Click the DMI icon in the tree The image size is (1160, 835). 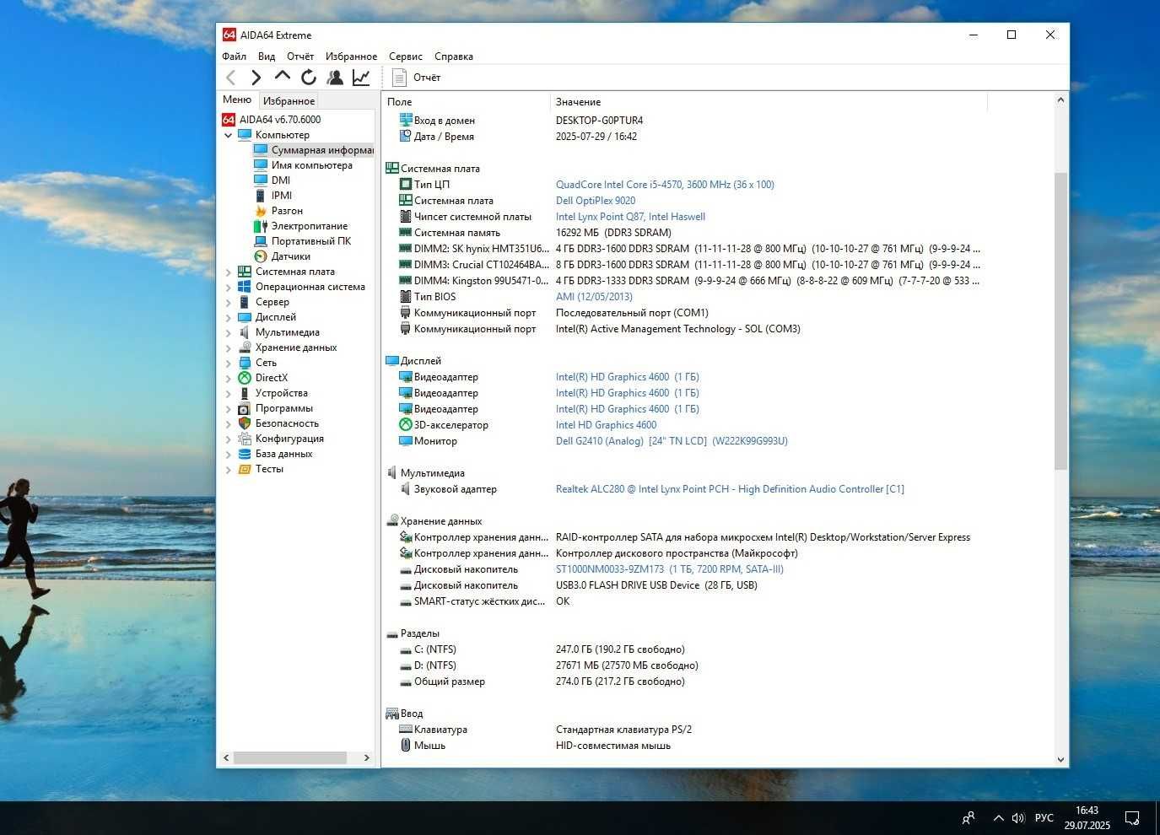261,180
